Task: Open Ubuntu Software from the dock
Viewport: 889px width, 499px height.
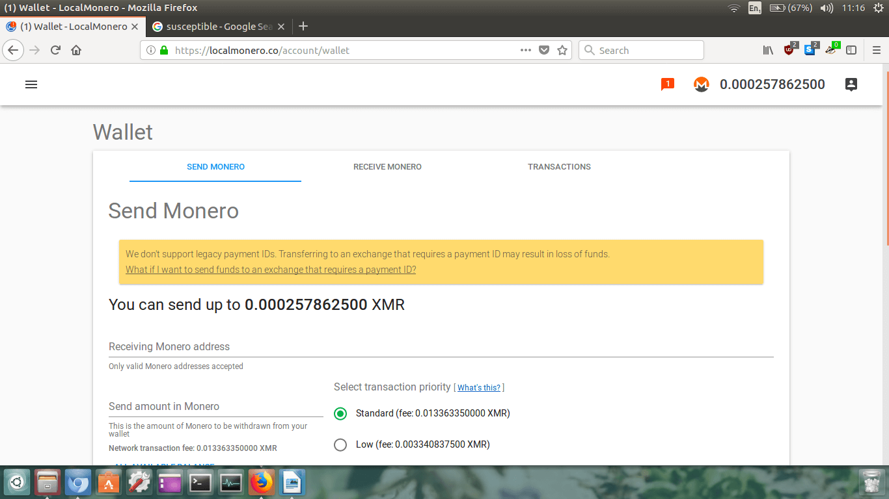Action: click(x=109, y=483)
